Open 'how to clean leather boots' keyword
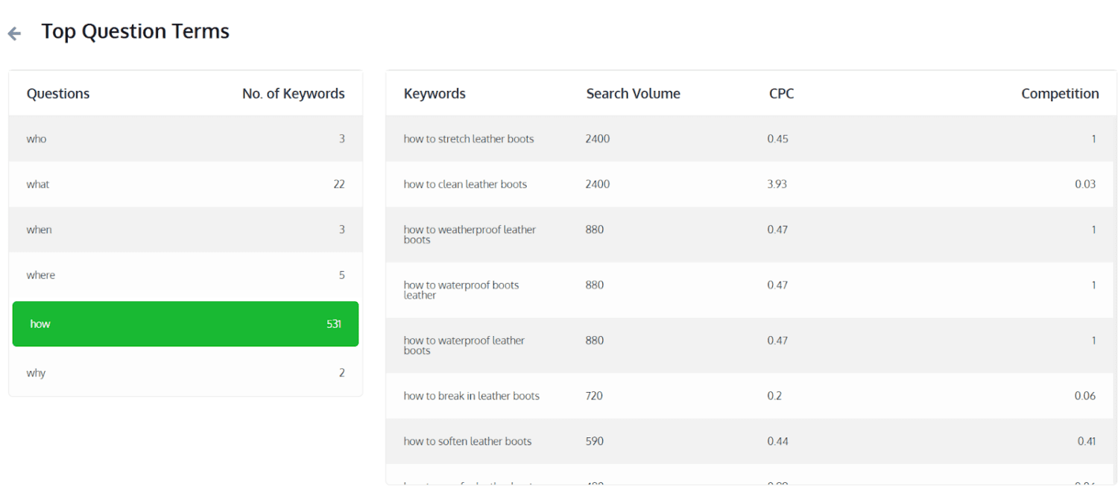Viewport: 1118px width, 494px height. point(465,184)
